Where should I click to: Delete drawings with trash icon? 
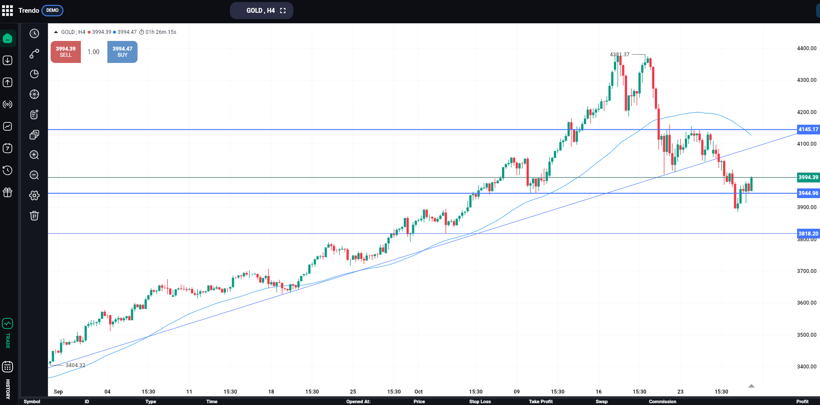(x=34, y=216)
